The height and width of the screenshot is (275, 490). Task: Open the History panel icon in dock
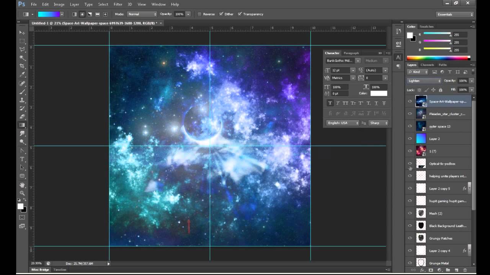[x=399, y=31]
